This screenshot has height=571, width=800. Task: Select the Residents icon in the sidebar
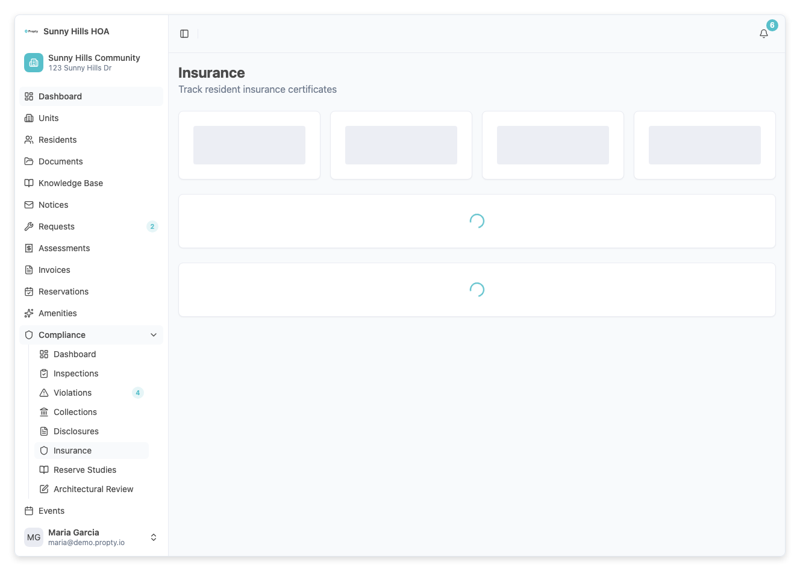[x=29, y=140]
